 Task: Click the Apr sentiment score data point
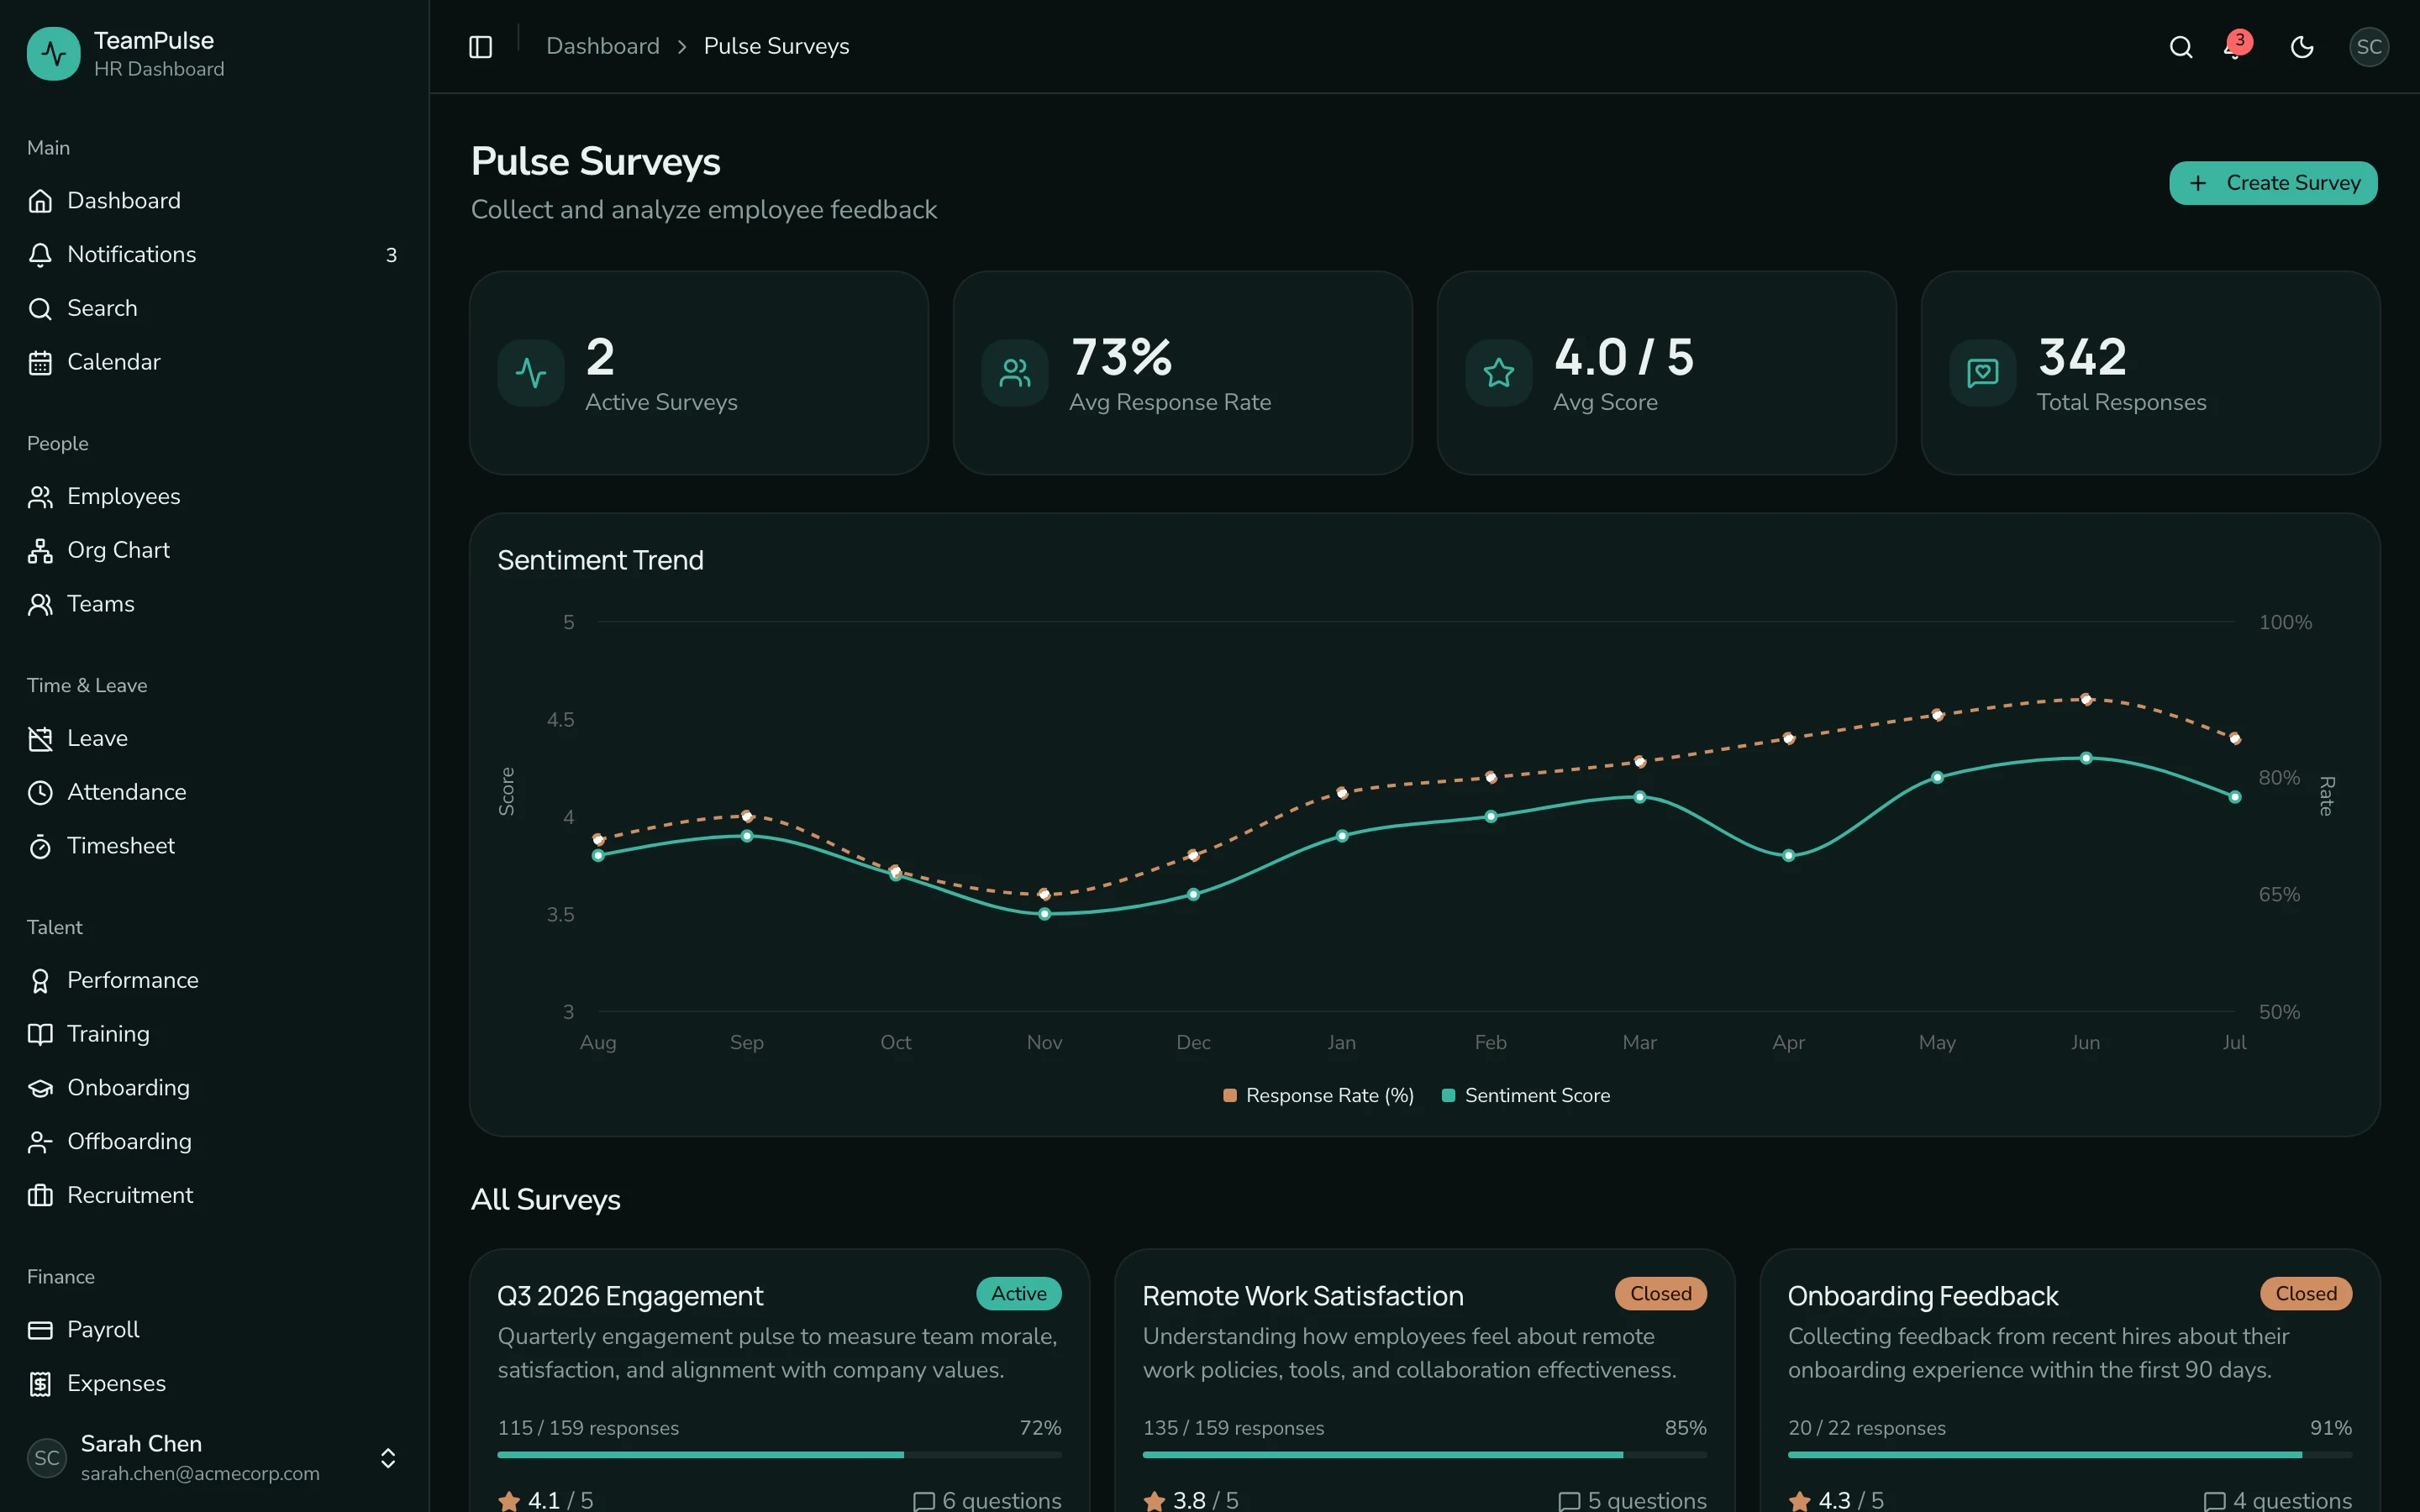coord(1788,856)
